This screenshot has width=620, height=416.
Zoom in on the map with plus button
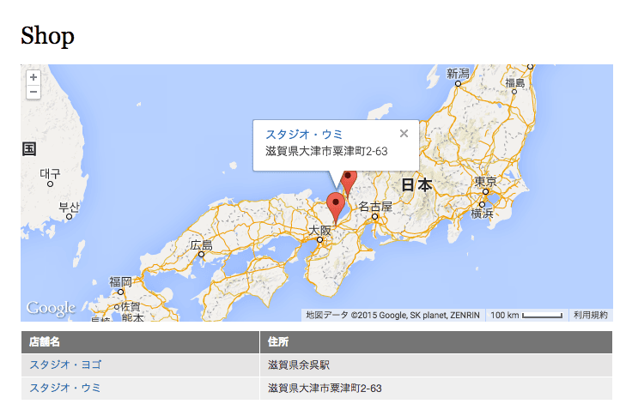point(33,77)
